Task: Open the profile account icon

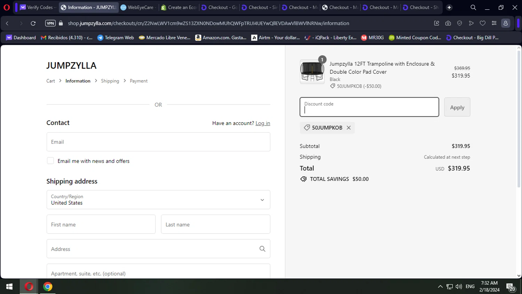Action: point(506,23)
